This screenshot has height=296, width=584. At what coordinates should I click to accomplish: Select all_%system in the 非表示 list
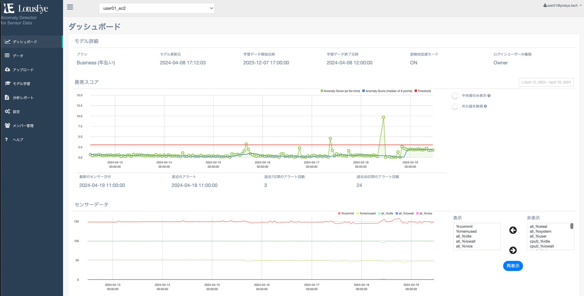549,231
